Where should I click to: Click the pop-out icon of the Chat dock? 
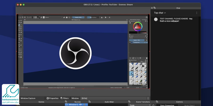click(154, 8)
